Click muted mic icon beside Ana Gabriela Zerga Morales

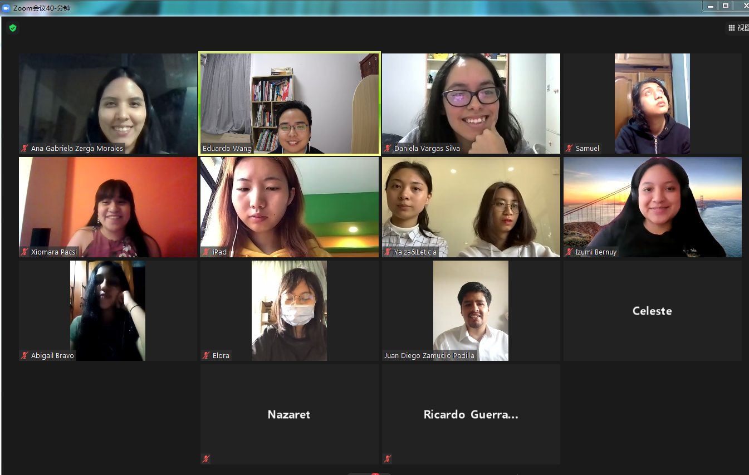pyautogui.click(x=25, y=149)
